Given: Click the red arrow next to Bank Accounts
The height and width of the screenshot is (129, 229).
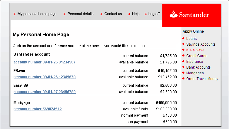Looking at the screenshot, I should 183,67.
